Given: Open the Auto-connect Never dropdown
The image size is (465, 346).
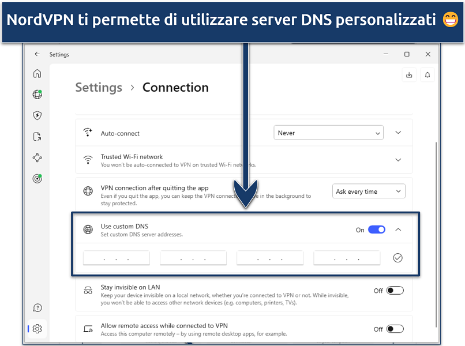Looking at the screenshot, I should click(328, 133).
